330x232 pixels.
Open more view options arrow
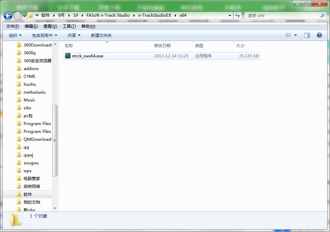pos(295,35)
